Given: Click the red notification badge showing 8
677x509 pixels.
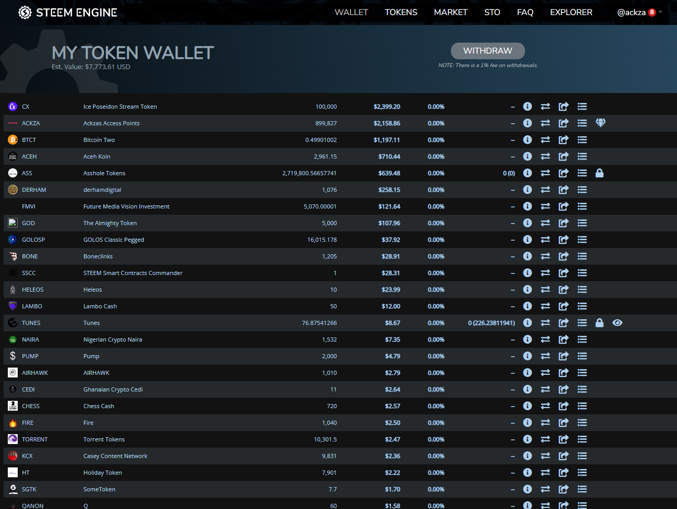Looking at the screenshot, I should click(652, 12).
